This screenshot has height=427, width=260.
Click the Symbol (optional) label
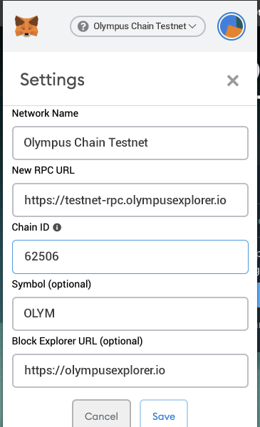tap(51, 284)
